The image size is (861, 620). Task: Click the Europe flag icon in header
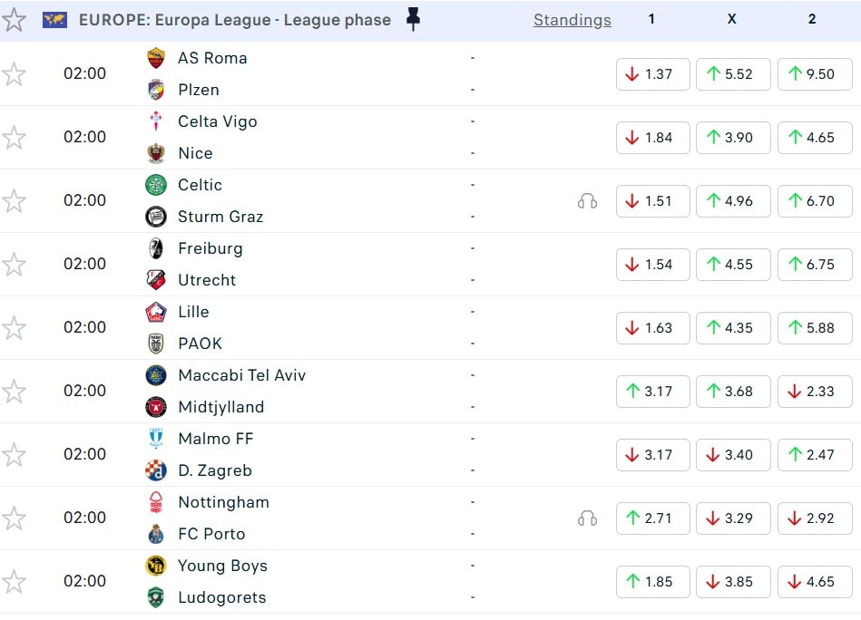[x=54, y=20]
